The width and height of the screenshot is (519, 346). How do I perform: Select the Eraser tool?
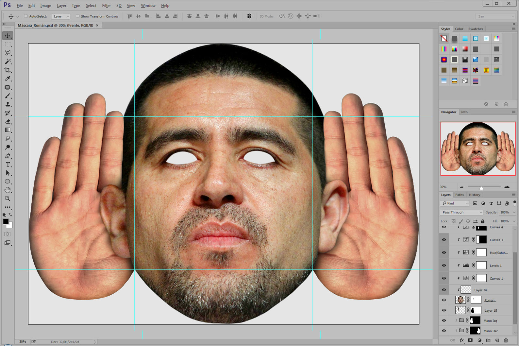[x=8, y=122]
